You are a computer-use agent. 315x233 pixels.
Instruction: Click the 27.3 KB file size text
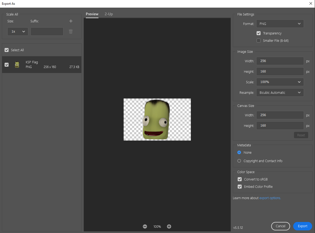[74, 67]
